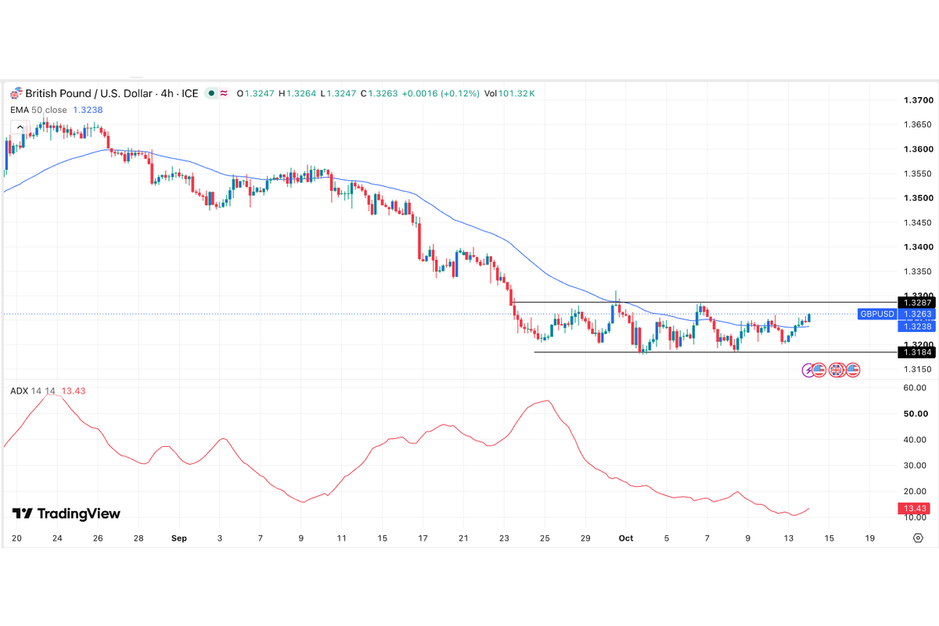Screen dimensions: 939x626
Task: Click the 1.3500 price axis label
Action: tap(918, 198)
